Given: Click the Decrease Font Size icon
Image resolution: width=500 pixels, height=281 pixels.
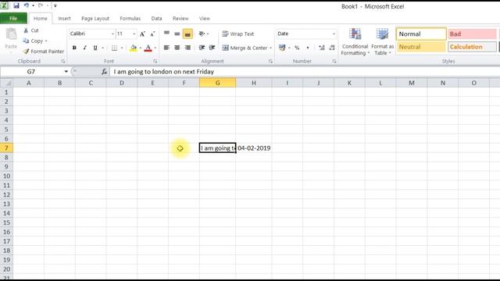Looking at the screenshot, I should tap(152, 34).
